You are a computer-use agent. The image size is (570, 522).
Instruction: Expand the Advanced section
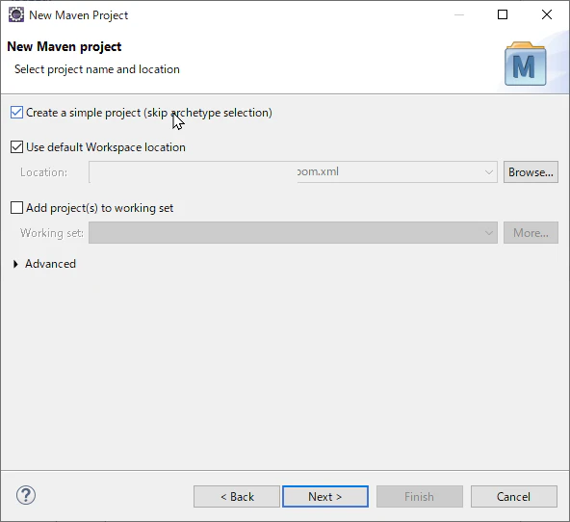point(15,264)
